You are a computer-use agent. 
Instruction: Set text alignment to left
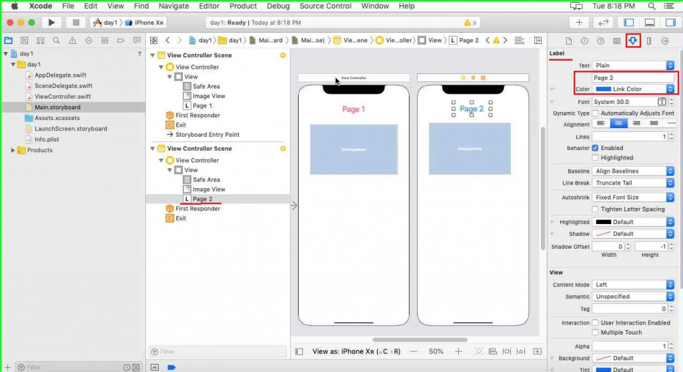pos(601,124)
